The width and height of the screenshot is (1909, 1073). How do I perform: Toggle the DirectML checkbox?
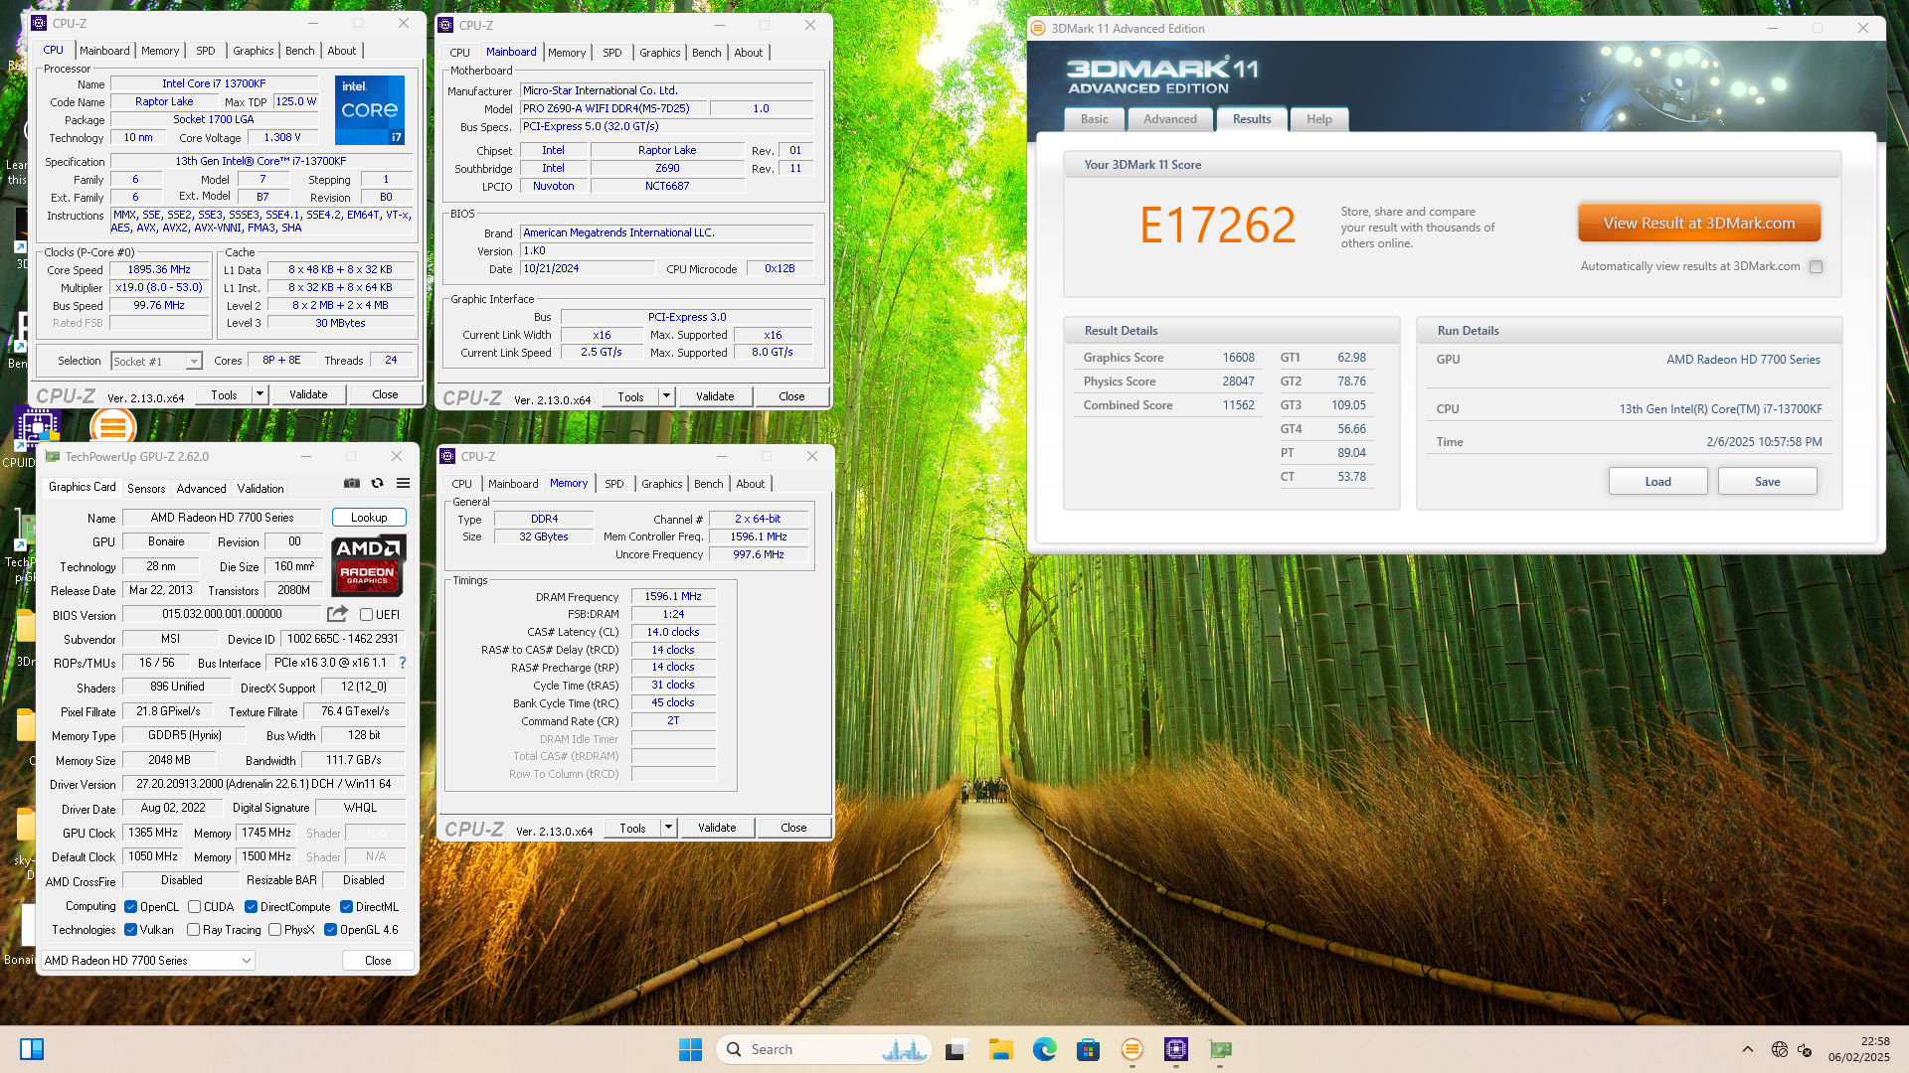(x=346, y=907)
